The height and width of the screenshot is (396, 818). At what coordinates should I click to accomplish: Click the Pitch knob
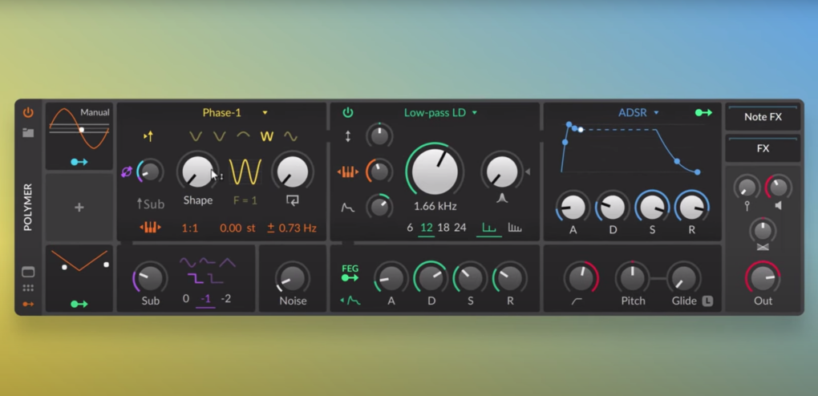point(633,277)
